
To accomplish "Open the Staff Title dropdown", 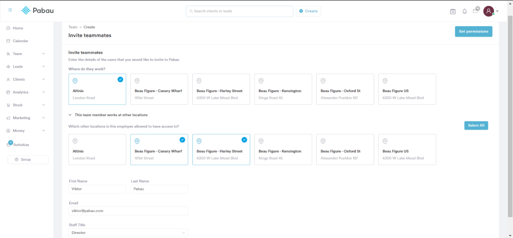I will coord(128,232).
